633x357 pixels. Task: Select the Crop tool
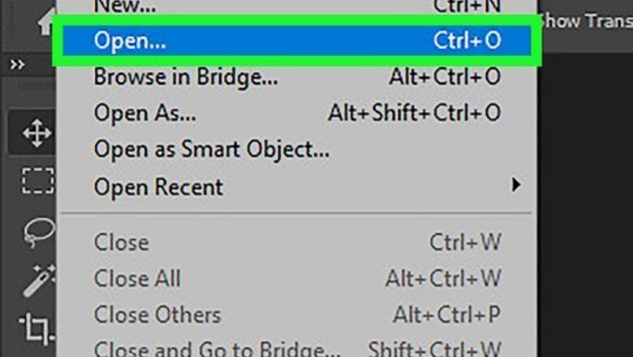click(37, 328)
